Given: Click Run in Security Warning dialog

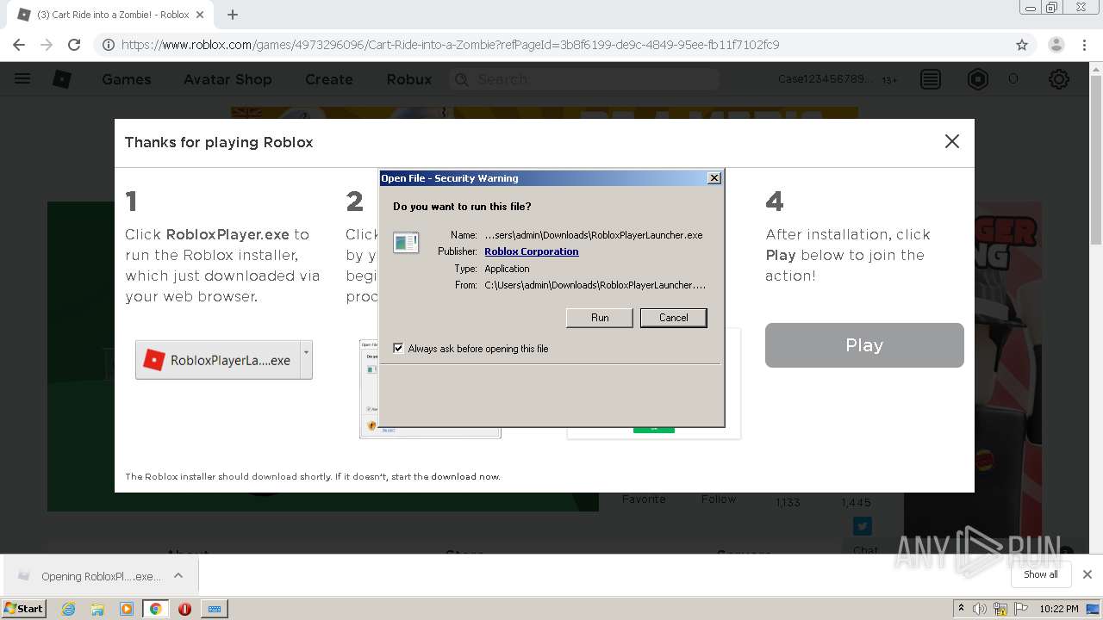Looking at the screenshot, I should tap(600, 318).
